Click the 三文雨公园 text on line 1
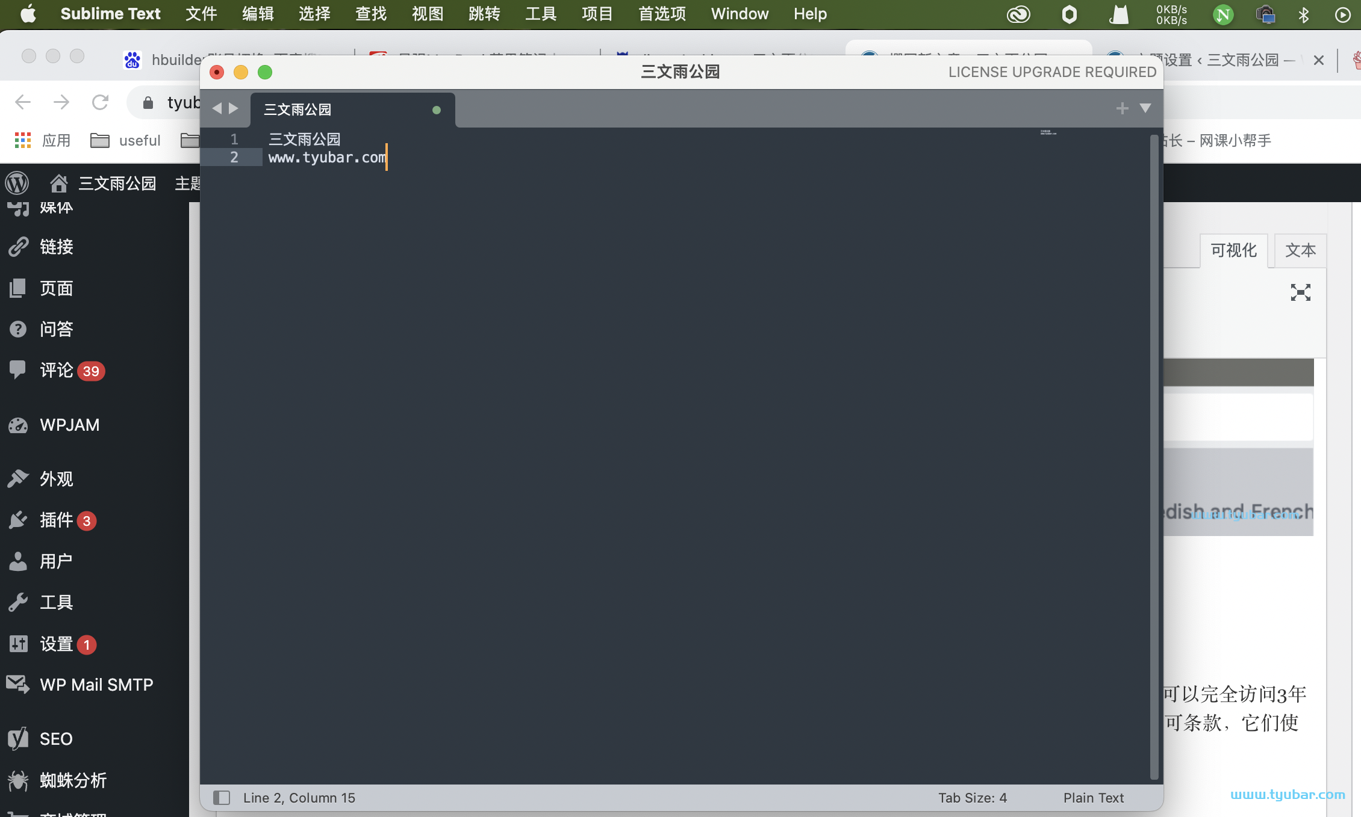This screenshot has height=817, width=1361. click(304, 140)
